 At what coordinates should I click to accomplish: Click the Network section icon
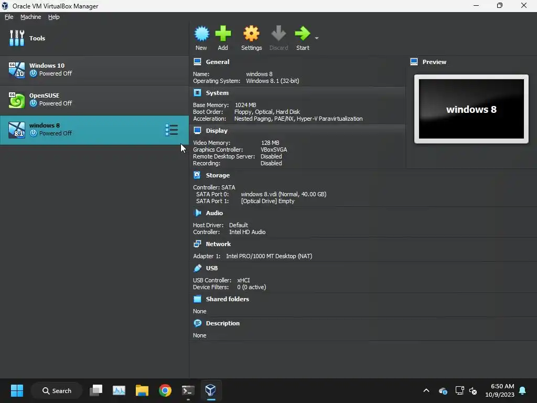(x=197, y=244)
